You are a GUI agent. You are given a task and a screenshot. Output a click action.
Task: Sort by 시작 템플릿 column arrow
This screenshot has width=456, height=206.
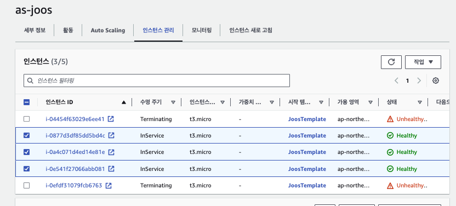click(x=321, y=102)
